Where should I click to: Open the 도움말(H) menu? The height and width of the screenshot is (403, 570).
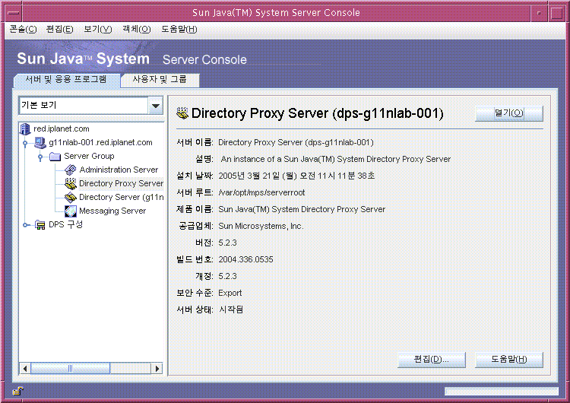[179, 29]
